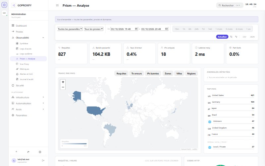Screen dimensions: 265x166
Task: Expand the Accès section chevron
Action: click(43, 109)
